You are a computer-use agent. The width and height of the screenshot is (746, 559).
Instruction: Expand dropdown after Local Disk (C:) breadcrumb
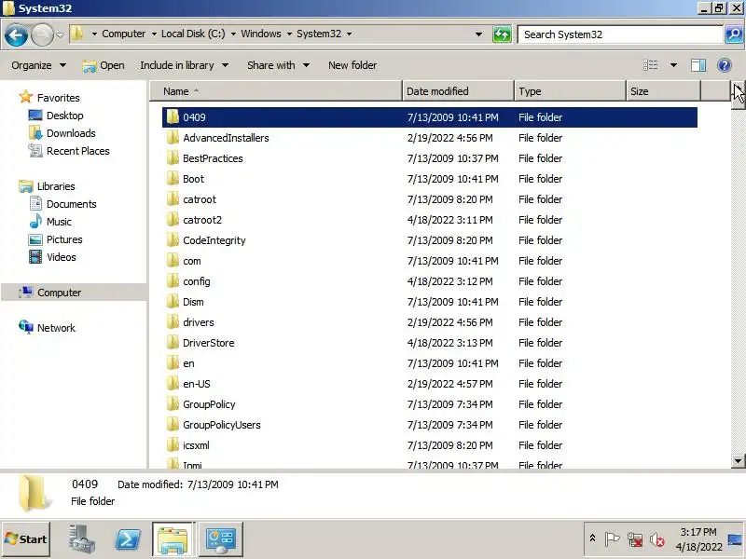pyautogui.click(x=233, y=34)
